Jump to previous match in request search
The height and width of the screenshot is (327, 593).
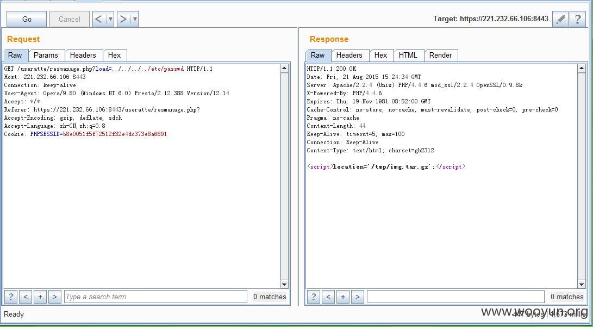[26, 297]
